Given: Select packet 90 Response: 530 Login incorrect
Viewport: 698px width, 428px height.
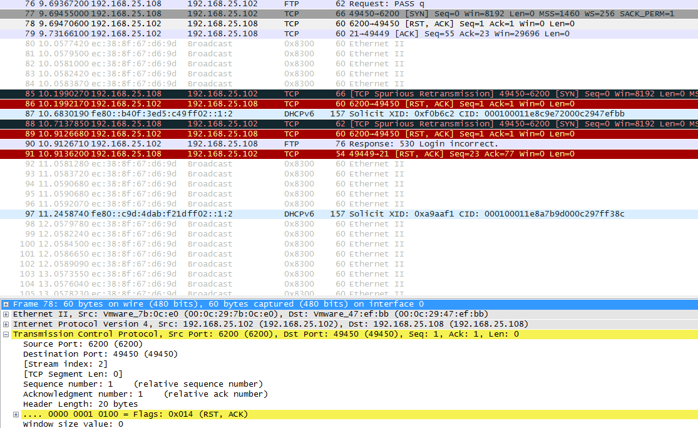Looking at the screenshot, I should click(313, 144).
